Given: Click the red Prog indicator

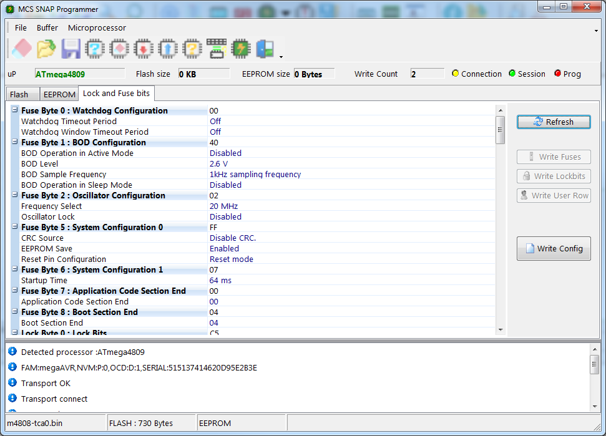Looking at the screenshot, I should pyautogui.click(x=557, y=74).
